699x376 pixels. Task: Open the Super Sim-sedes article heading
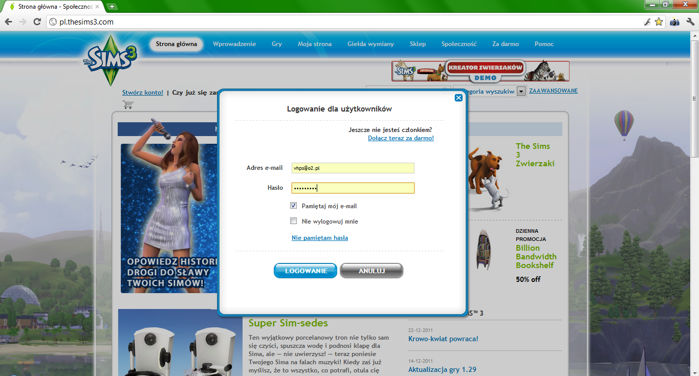coord(288,323)
